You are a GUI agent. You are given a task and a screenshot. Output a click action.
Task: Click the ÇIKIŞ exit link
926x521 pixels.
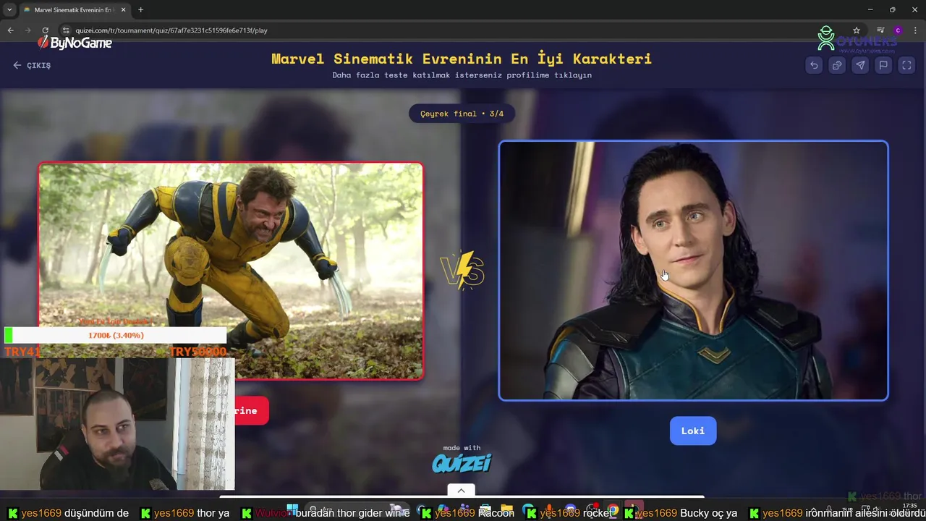click(32, 65)
